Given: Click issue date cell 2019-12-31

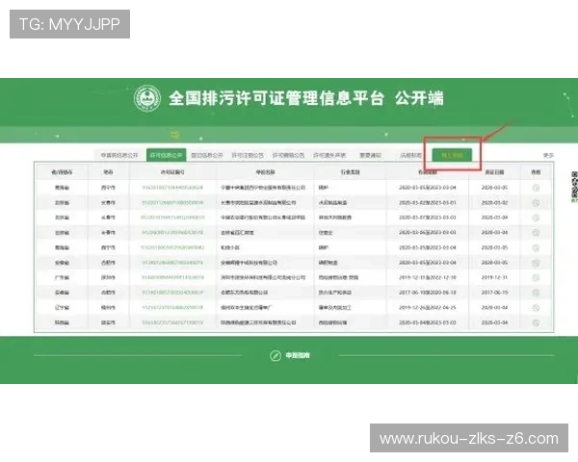Looking at the screenshot, I should 494,277.
